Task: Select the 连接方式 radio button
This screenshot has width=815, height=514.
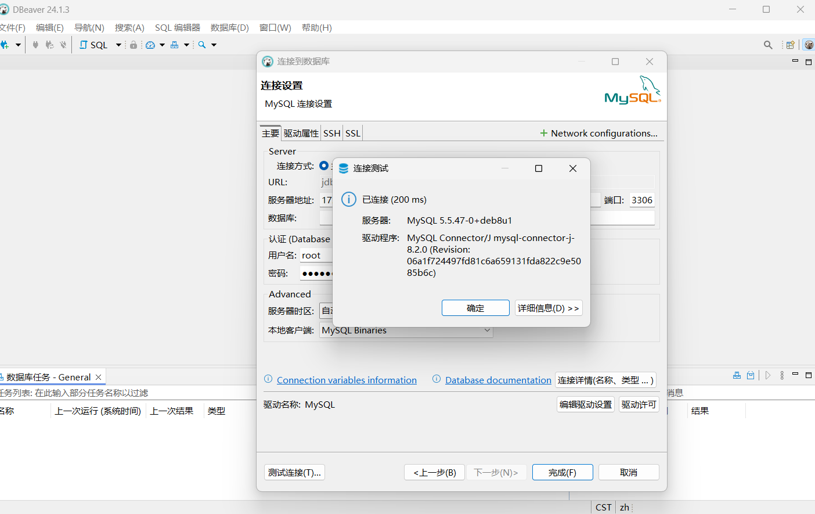Action: pyautogui.click(x=324, y=166)
